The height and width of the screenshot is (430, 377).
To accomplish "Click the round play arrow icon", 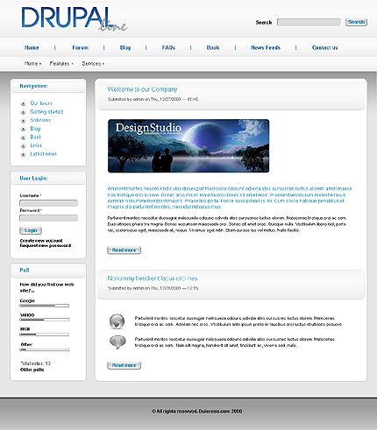I will (117, 321).
